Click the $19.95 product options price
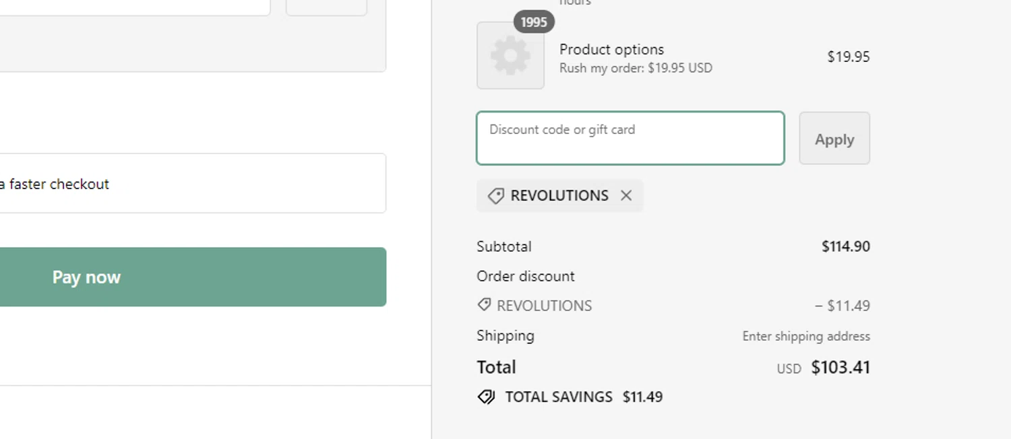This screenshot has width=1011, height=439. pyautogui.click(x=849, y=57)
